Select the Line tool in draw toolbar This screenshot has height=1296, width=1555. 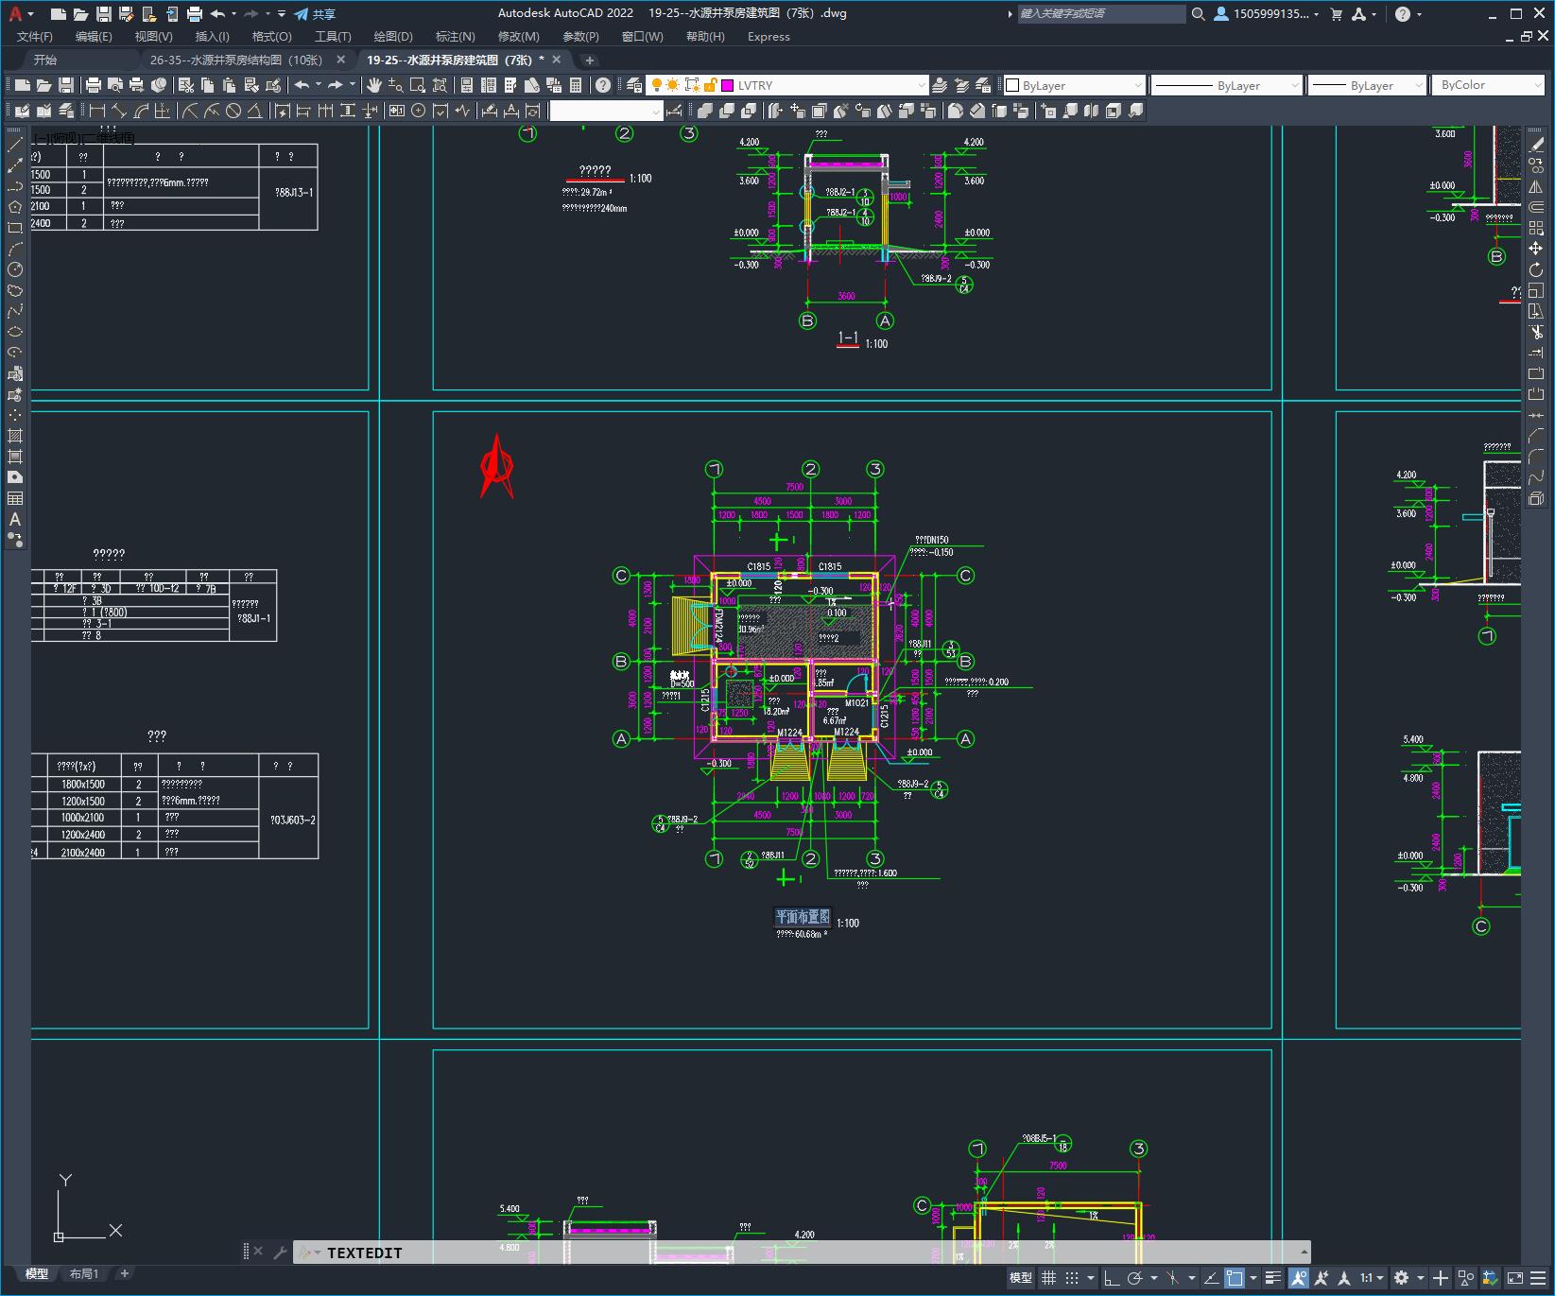tap(15, 145)
